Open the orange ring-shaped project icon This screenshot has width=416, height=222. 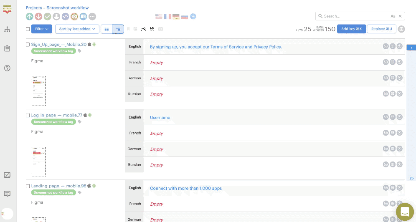[74, 16]
